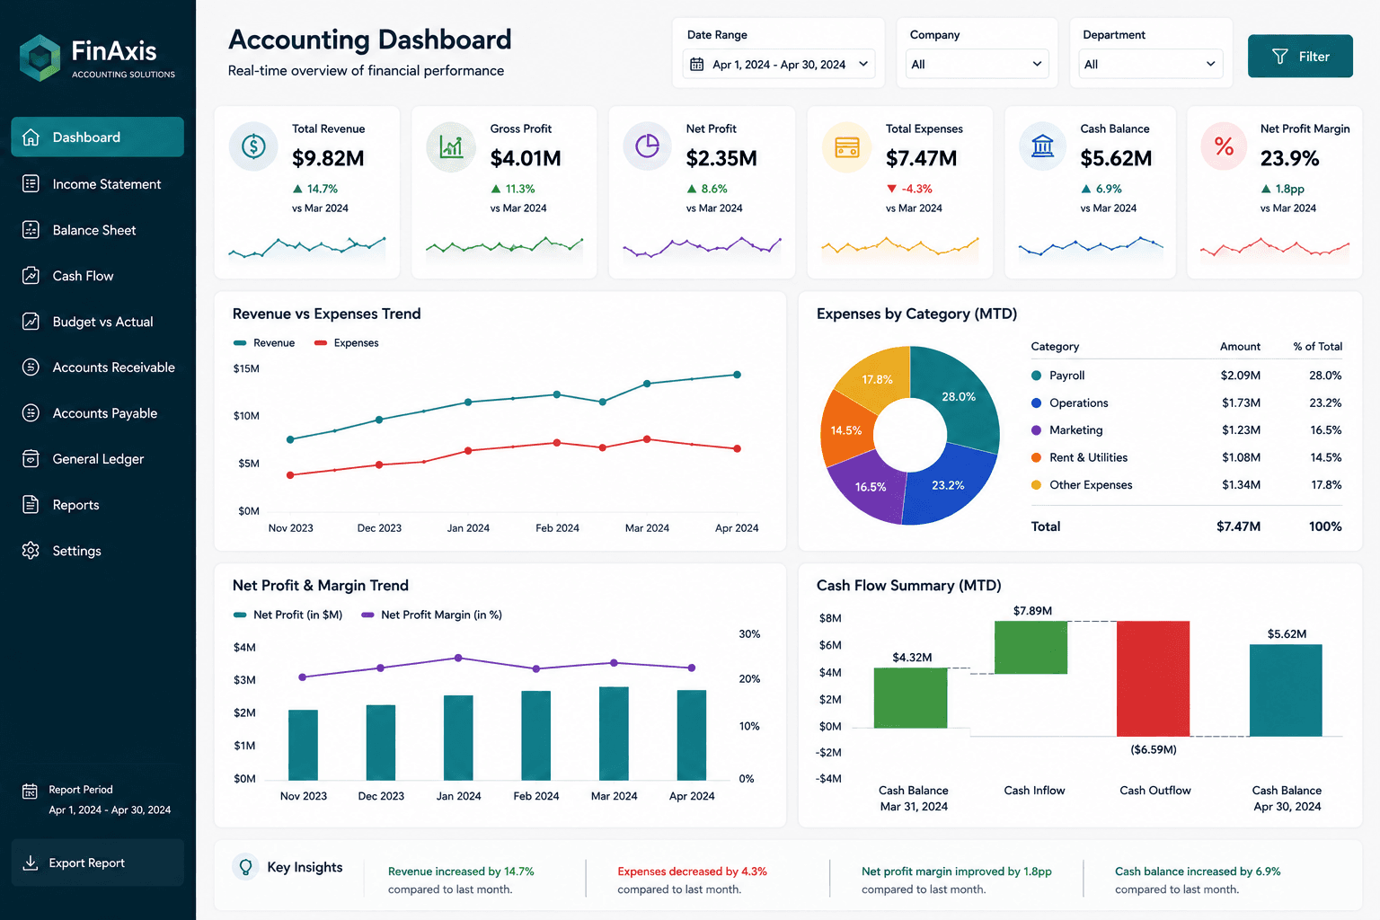This screenshot has height=920, width=1380.
Task: Click the Apr 2024 net profit bar
Action: [x=691, y=734]
